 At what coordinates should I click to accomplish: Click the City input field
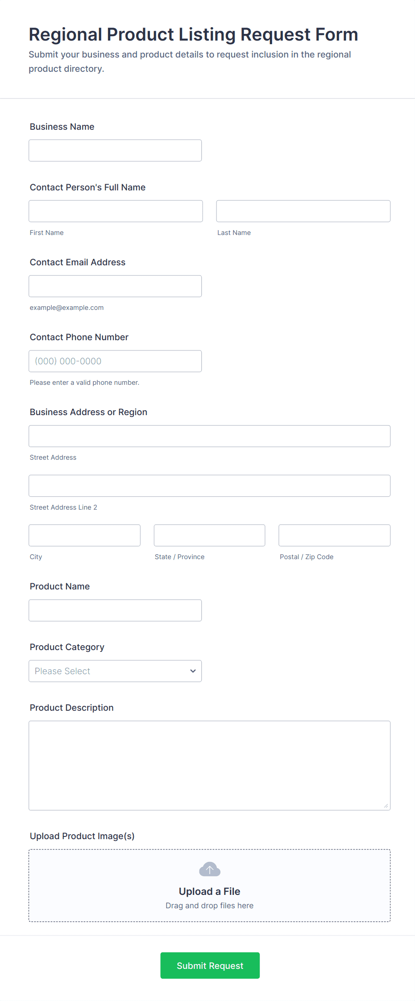coord(84,536)
